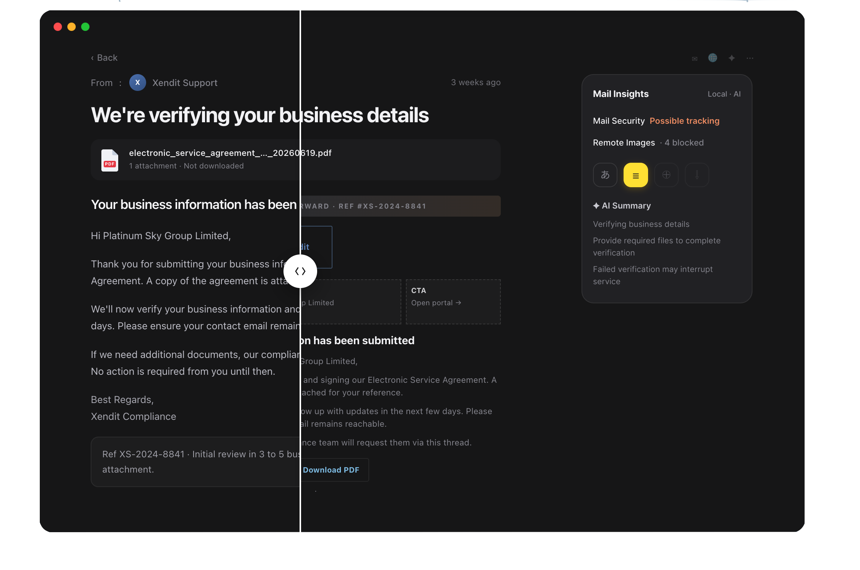Click the green maximize window button

(85, 27)
